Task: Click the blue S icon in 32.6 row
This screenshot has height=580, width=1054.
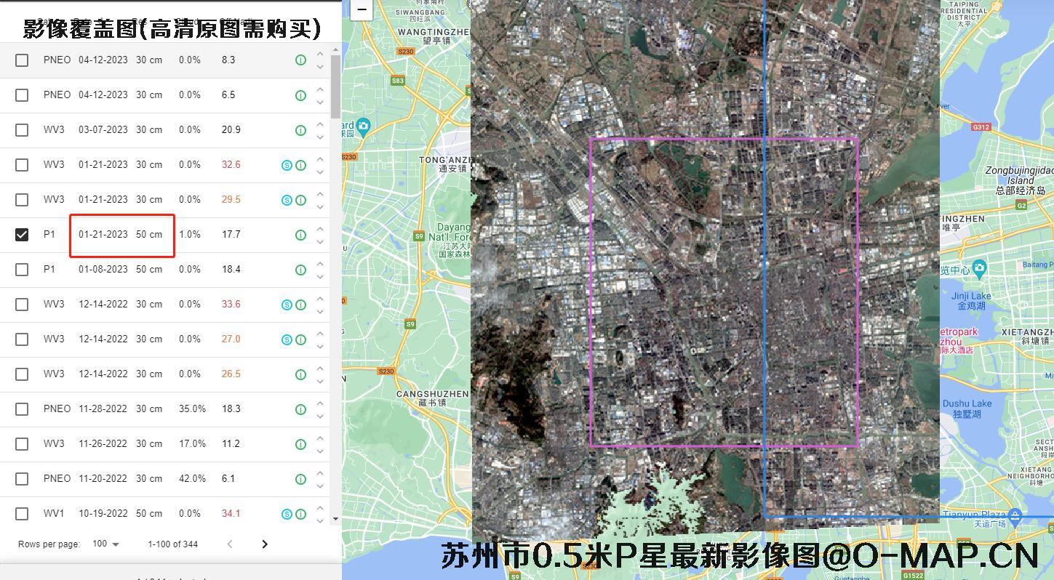Action: point(287,165)
